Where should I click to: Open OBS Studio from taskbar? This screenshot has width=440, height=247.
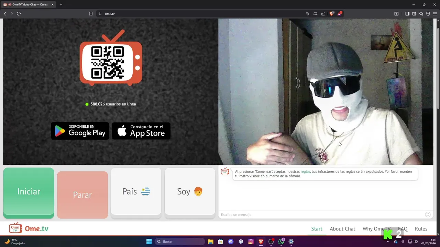click(x=271, y=242)
